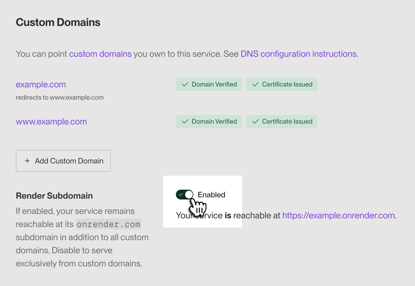Click the onrender.com highlighted code text
This screenshot has width=415, height=286.
108,224
